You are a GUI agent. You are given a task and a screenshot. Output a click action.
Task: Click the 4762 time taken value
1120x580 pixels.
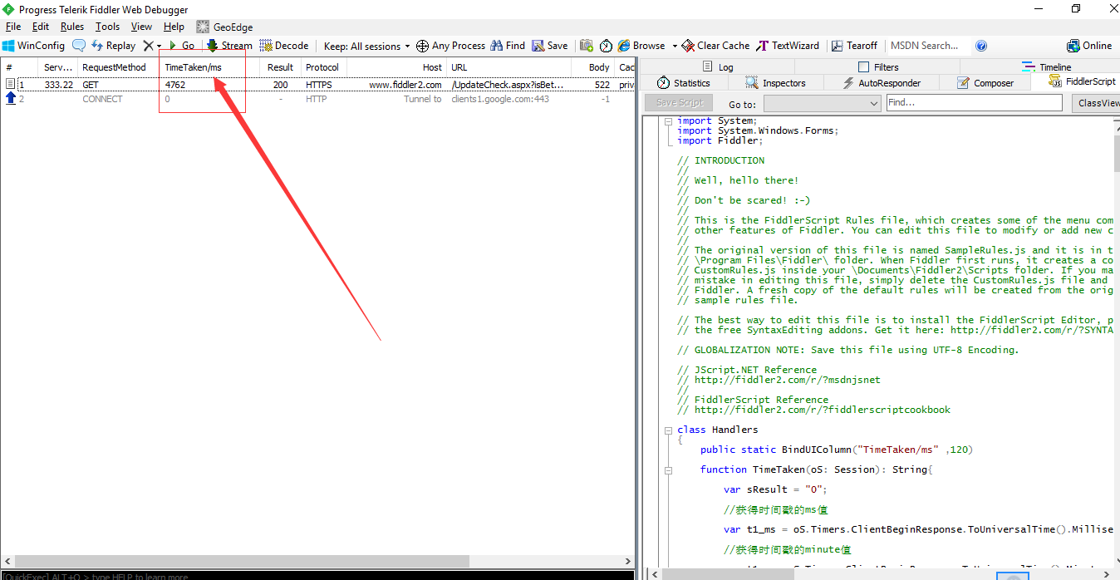[x=175, y=85]
